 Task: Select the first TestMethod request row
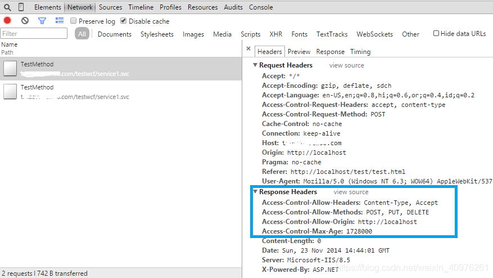(x=121, y=69)
